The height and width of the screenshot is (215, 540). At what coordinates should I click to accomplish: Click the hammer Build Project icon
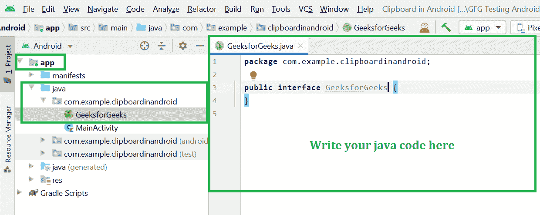pyautogui.click(x=445, y=27)
